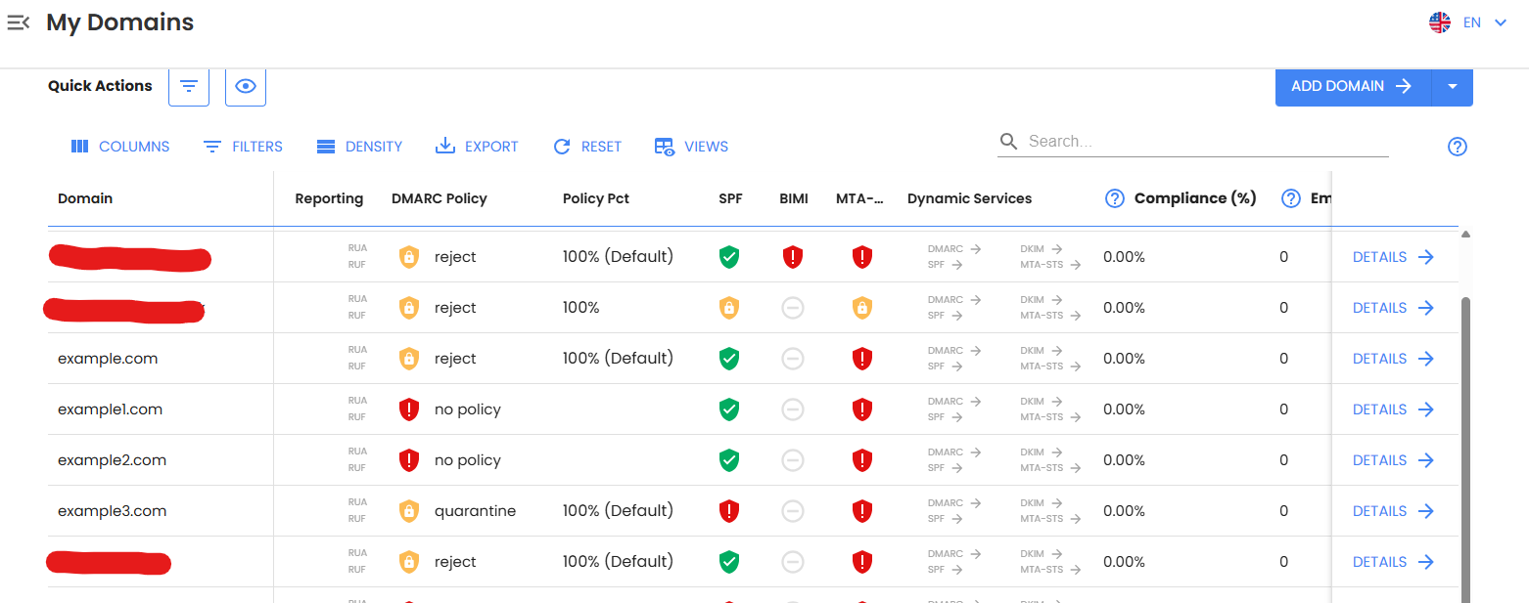Open the EXPORT menu
The height and width of the screenshot is (603, 1529).
[477, 147]
